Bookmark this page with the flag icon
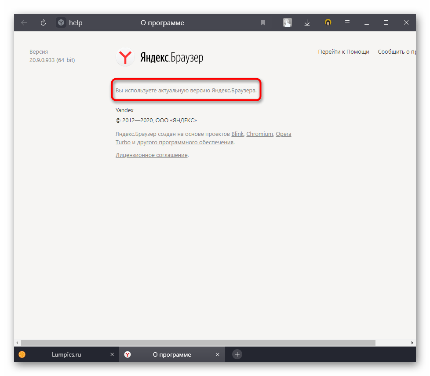 coord(263,23)
